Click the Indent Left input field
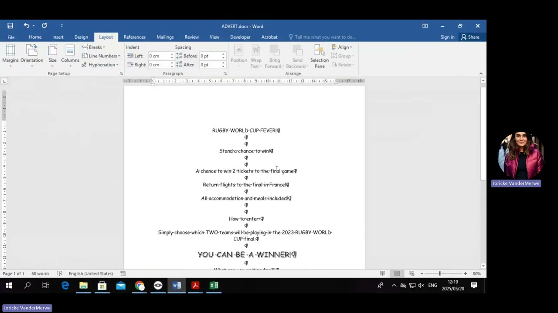This screenshot has height=313, width=558. tap(159, 56)
